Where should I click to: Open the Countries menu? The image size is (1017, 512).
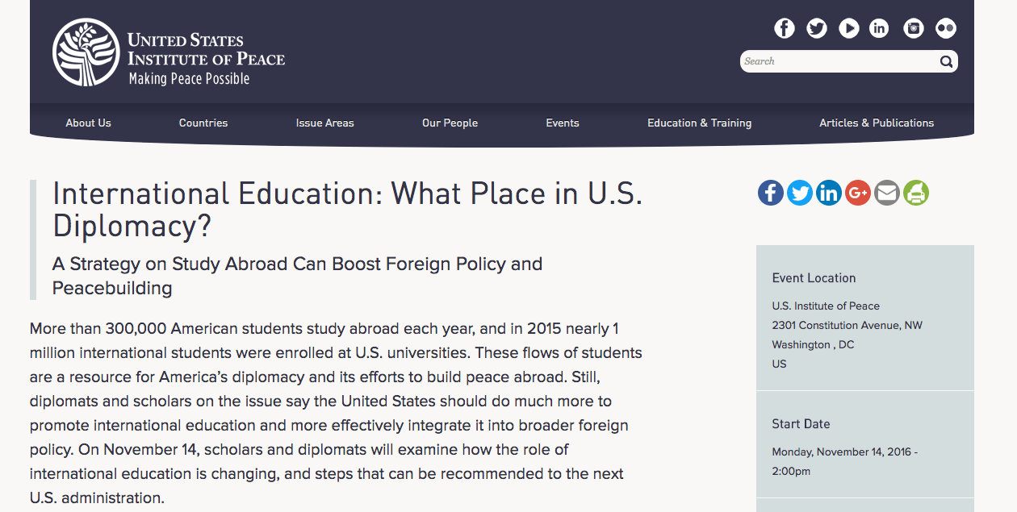203,123
